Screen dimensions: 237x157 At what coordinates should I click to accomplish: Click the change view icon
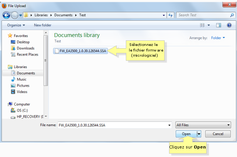point(202,25)
